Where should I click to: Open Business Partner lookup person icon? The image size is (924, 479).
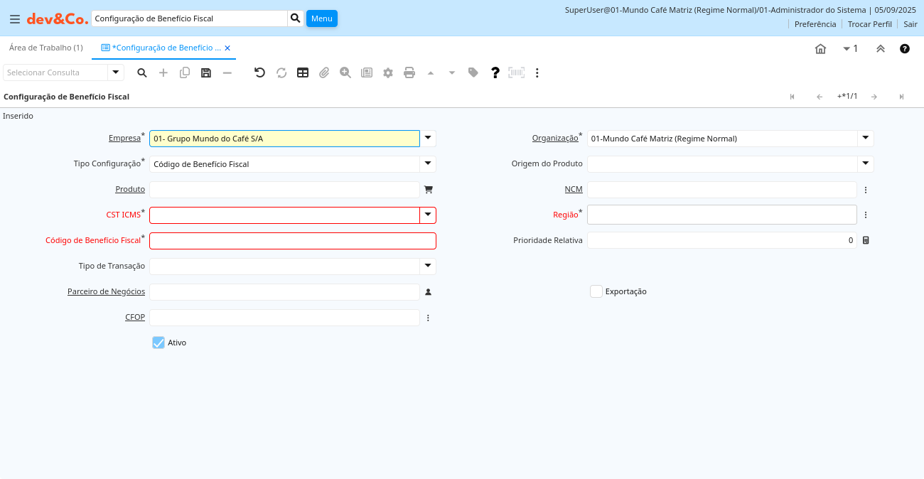428,292
